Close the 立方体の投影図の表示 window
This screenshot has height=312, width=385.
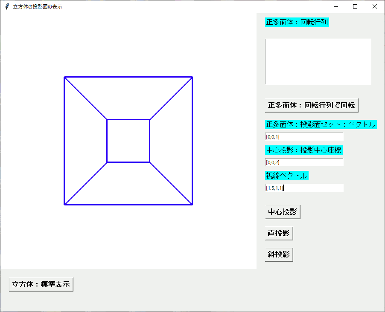pyautogui.click(x=375, y=6)
